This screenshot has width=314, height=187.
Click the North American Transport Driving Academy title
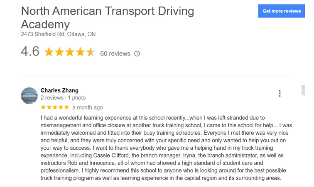click(107, 17)
